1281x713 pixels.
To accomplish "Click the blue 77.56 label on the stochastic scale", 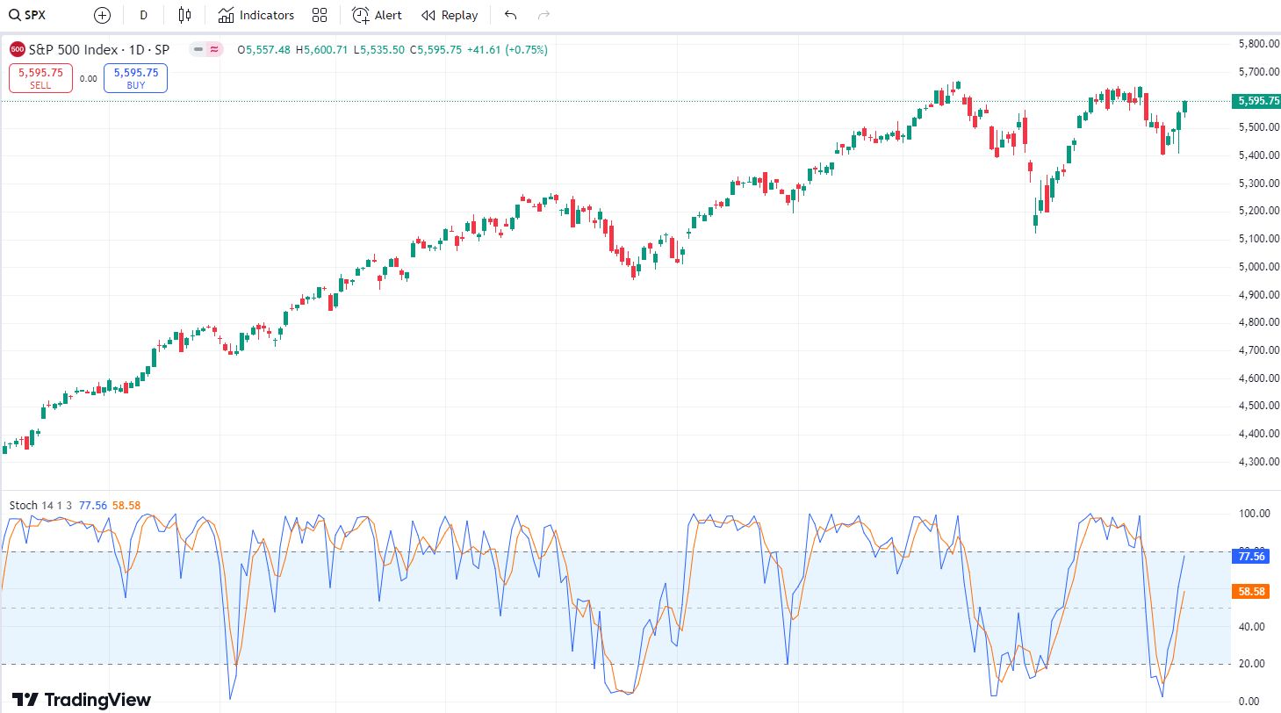I will click(x=1251, y=556).
